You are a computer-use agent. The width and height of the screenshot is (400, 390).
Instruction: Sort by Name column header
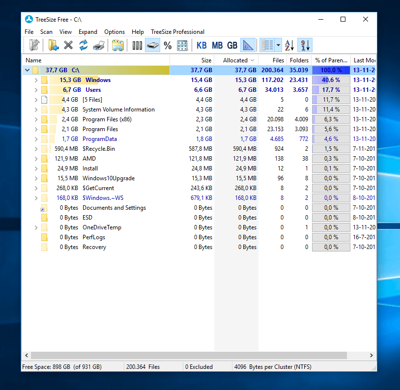(x=96, y=60)
